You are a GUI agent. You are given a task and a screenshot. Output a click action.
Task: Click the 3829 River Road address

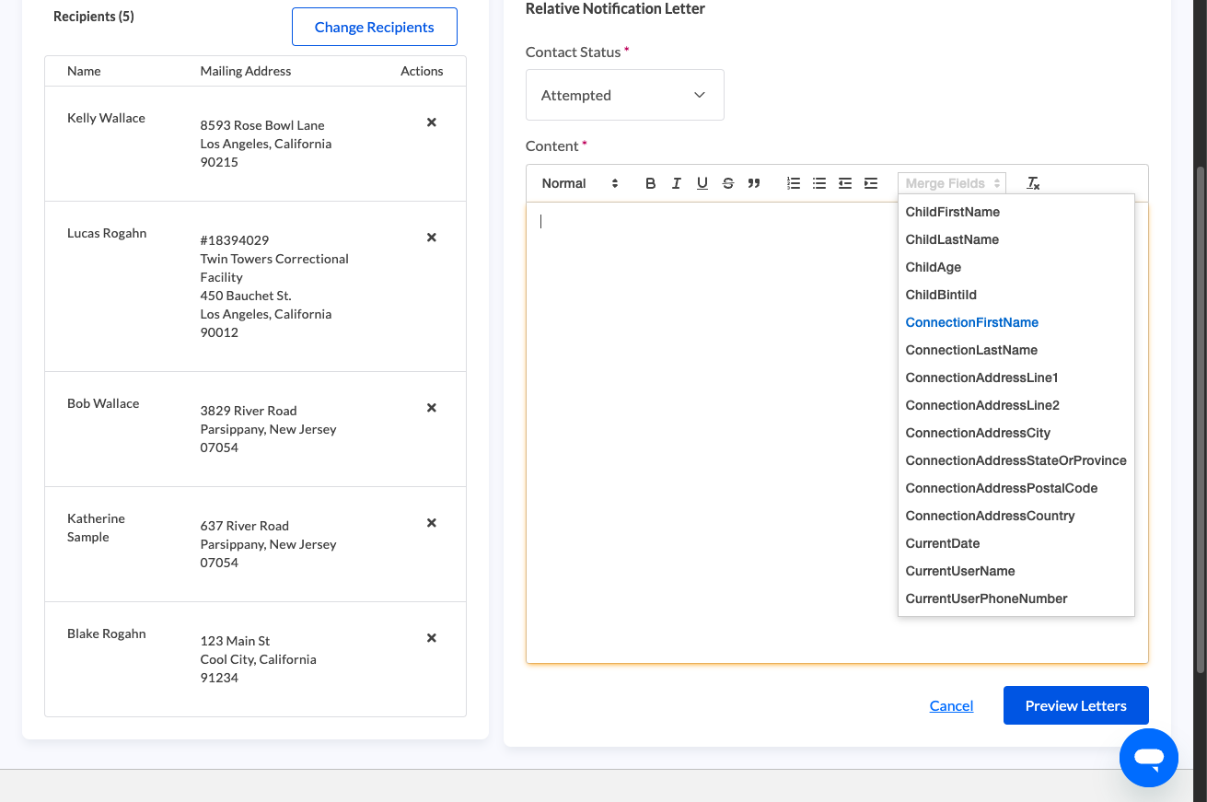tap(268, 429)
